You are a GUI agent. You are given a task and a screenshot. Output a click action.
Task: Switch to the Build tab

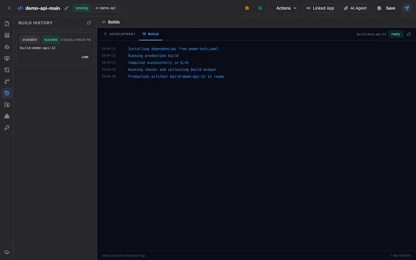[150, 34]
